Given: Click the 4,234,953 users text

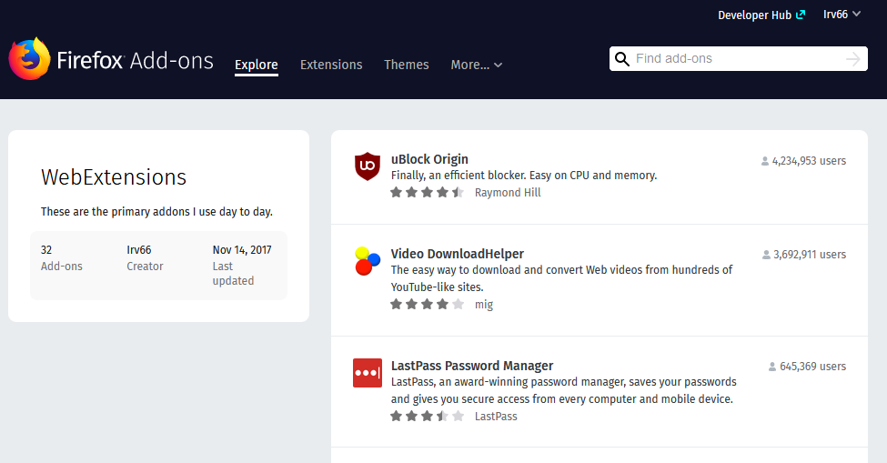Looking at the screenshot, I should 809,161.
